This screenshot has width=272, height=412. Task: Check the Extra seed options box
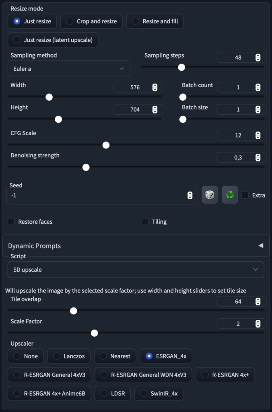pyautogui.click(x=245, y=195)
